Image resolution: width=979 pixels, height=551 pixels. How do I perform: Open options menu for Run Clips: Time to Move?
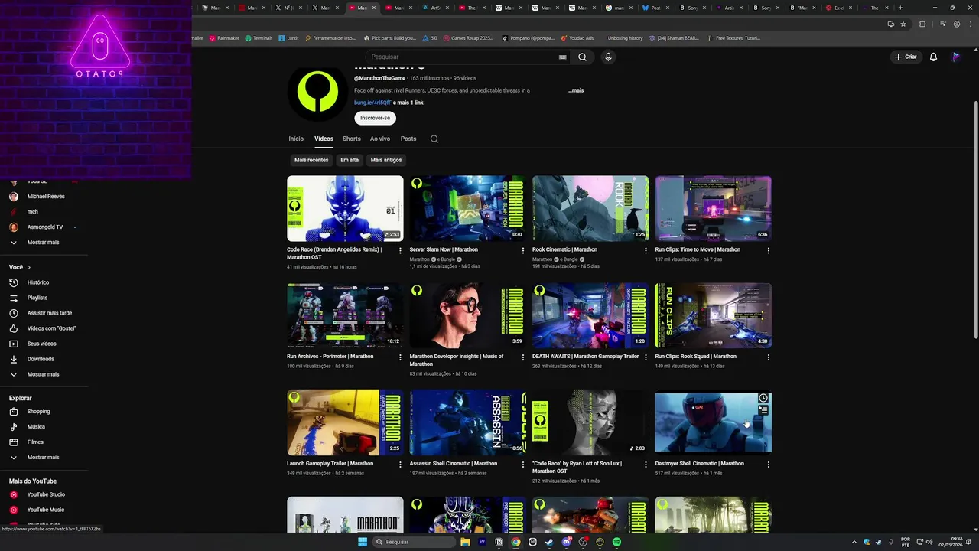[769, 250]
